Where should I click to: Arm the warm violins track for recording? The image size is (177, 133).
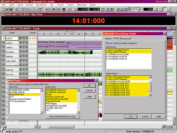pos(27,61)
